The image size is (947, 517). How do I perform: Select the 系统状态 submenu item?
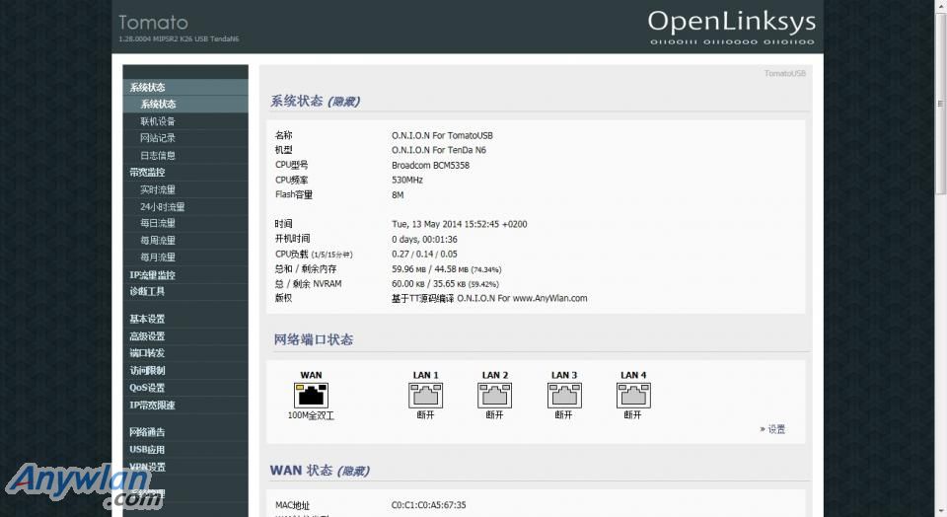coord(185,105)
